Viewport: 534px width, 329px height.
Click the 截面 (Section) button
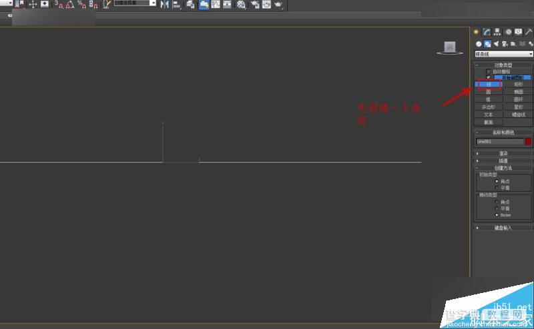pos(489,123)
